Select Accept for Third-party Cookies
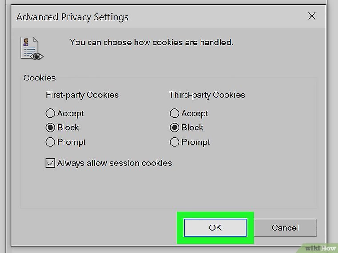This screenshot has height=253, width=338. (175, 113)
